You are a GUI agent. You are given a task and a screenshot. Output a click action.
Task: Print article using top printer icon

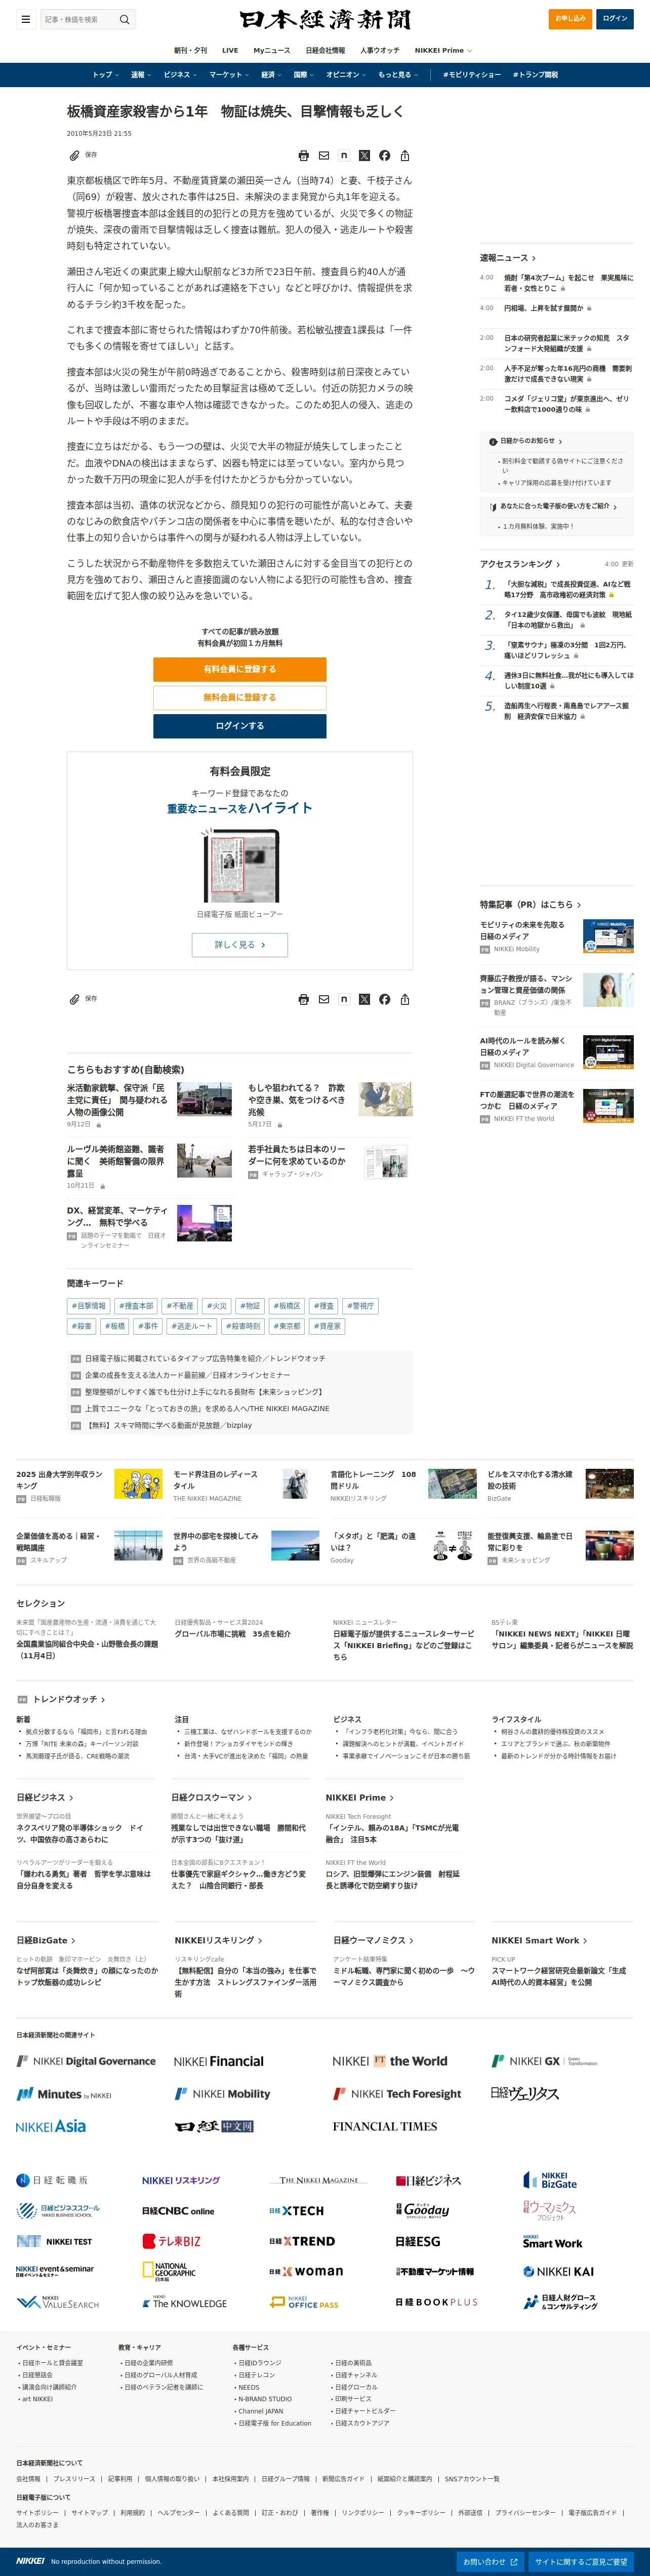click(x=304, y=156)
